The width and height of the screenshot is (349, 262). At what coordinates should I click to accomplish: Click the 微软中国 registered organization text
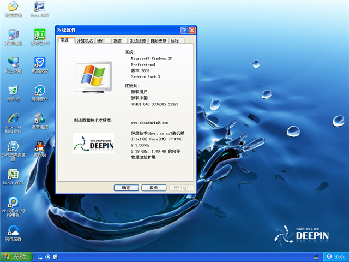(139, 98)
